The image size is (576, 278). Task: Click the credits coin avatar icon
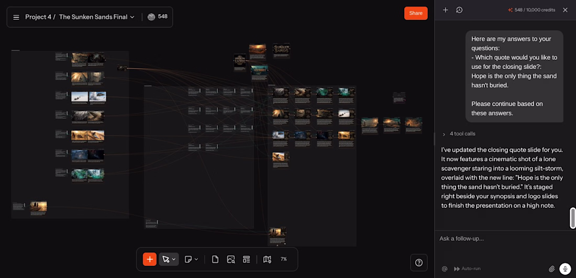pyautogui.click(x=151, y=17)
